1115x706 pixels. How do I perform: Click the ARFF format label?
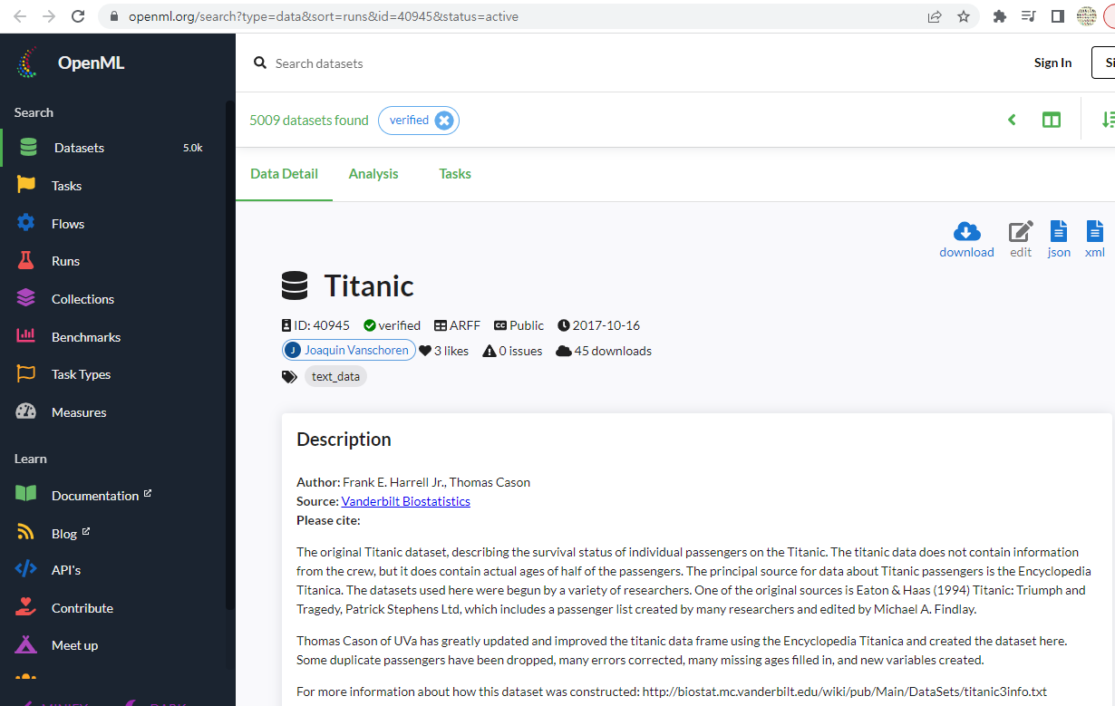458,325
